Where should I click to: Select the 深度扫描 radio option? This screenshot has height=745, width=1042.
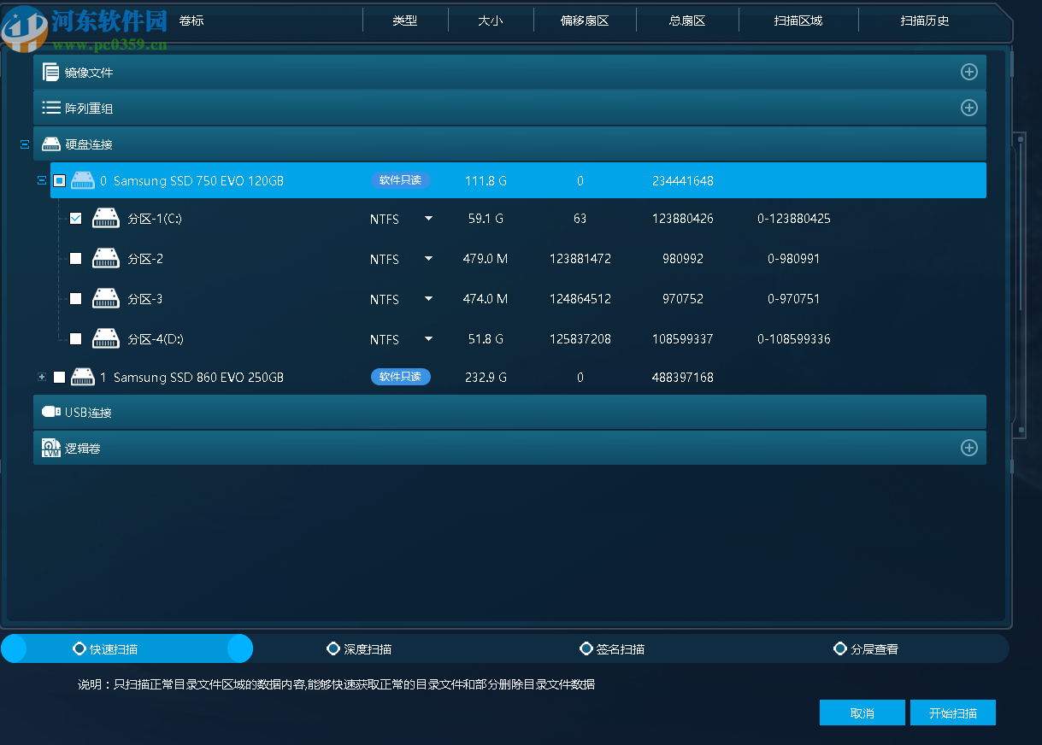click(x=333, y=649)
